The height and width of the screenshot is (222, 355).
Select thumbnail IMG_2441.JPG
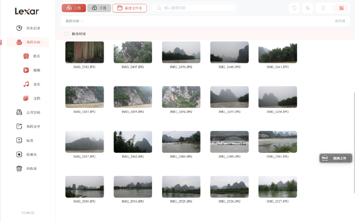pyautogui.click(x=277, y=52)
